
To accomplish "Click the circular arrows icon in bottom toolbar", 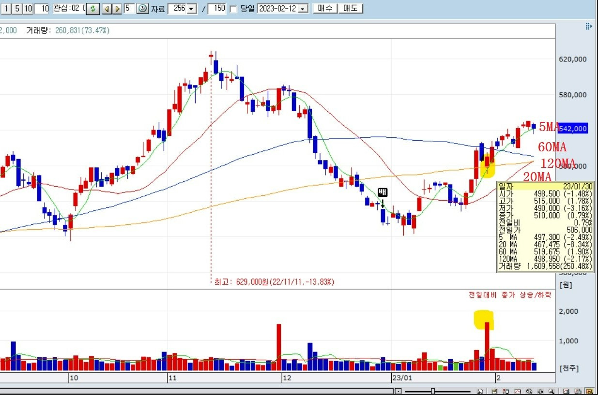I will click(x=529, y=391).
